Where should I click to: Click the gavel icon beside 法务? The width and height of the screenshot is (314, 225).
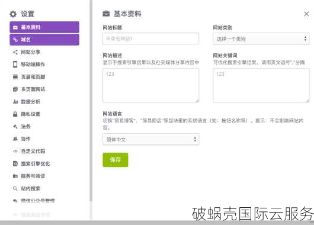click(15, 127)
